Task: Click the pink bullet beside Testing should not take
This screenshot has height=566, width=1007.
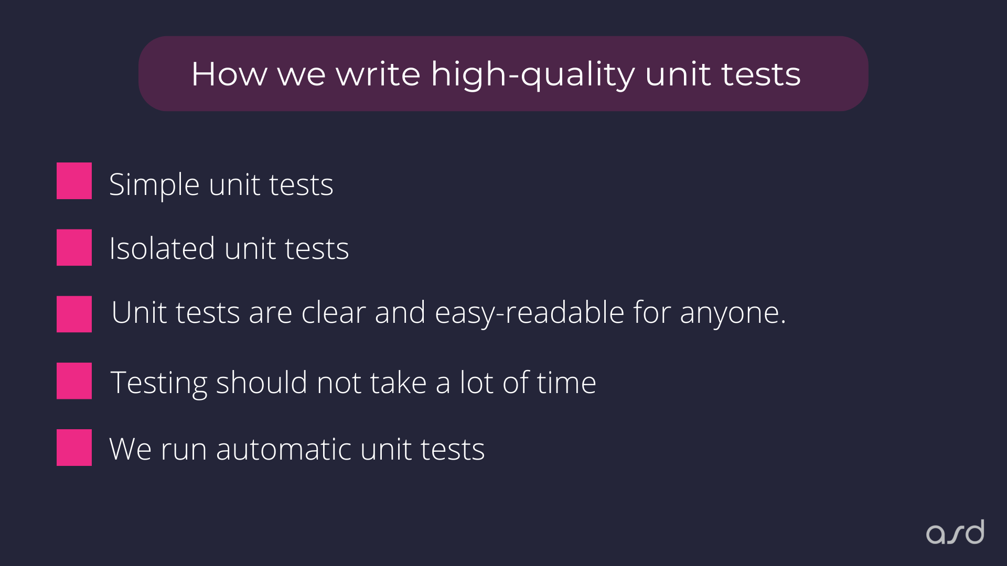Action: pos(74,381)
